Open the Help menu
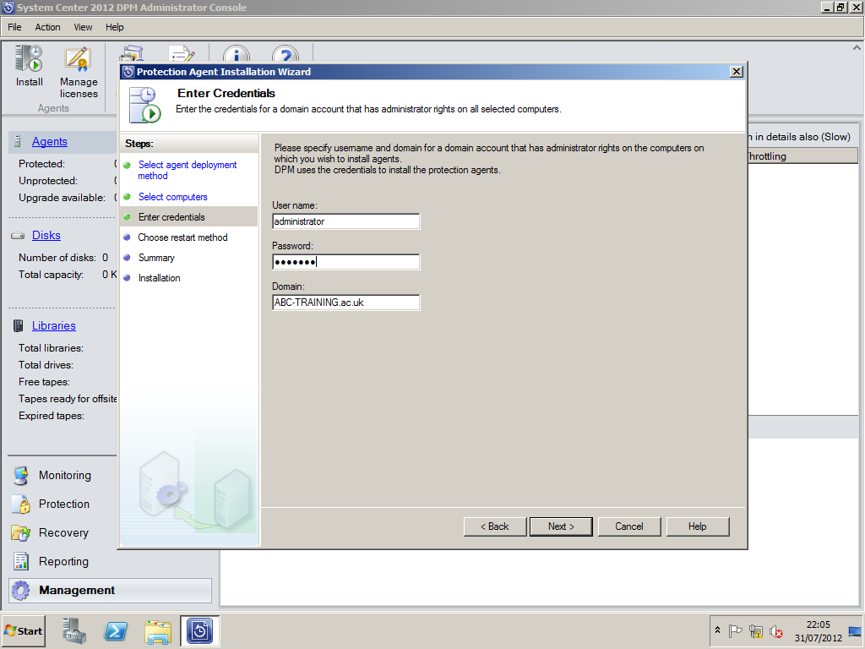Viewport: 865px width, 649px height. click(115, 27)
